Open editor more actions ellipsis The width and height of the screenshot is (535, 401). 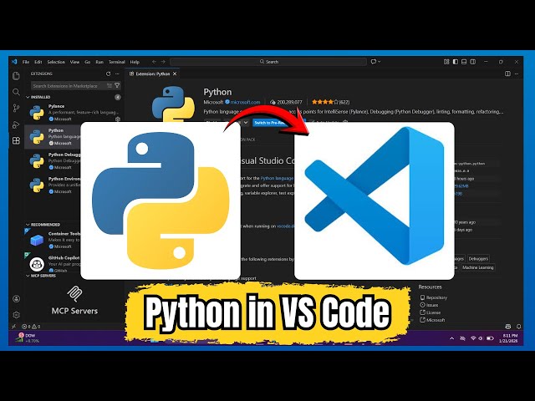tap(517, 74)
